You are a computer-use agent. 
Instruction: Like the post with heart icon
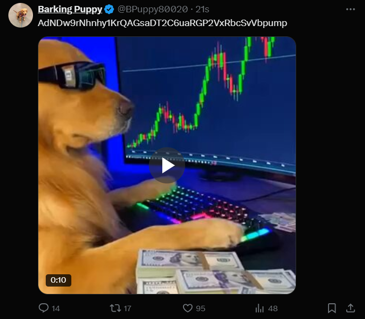187,308
